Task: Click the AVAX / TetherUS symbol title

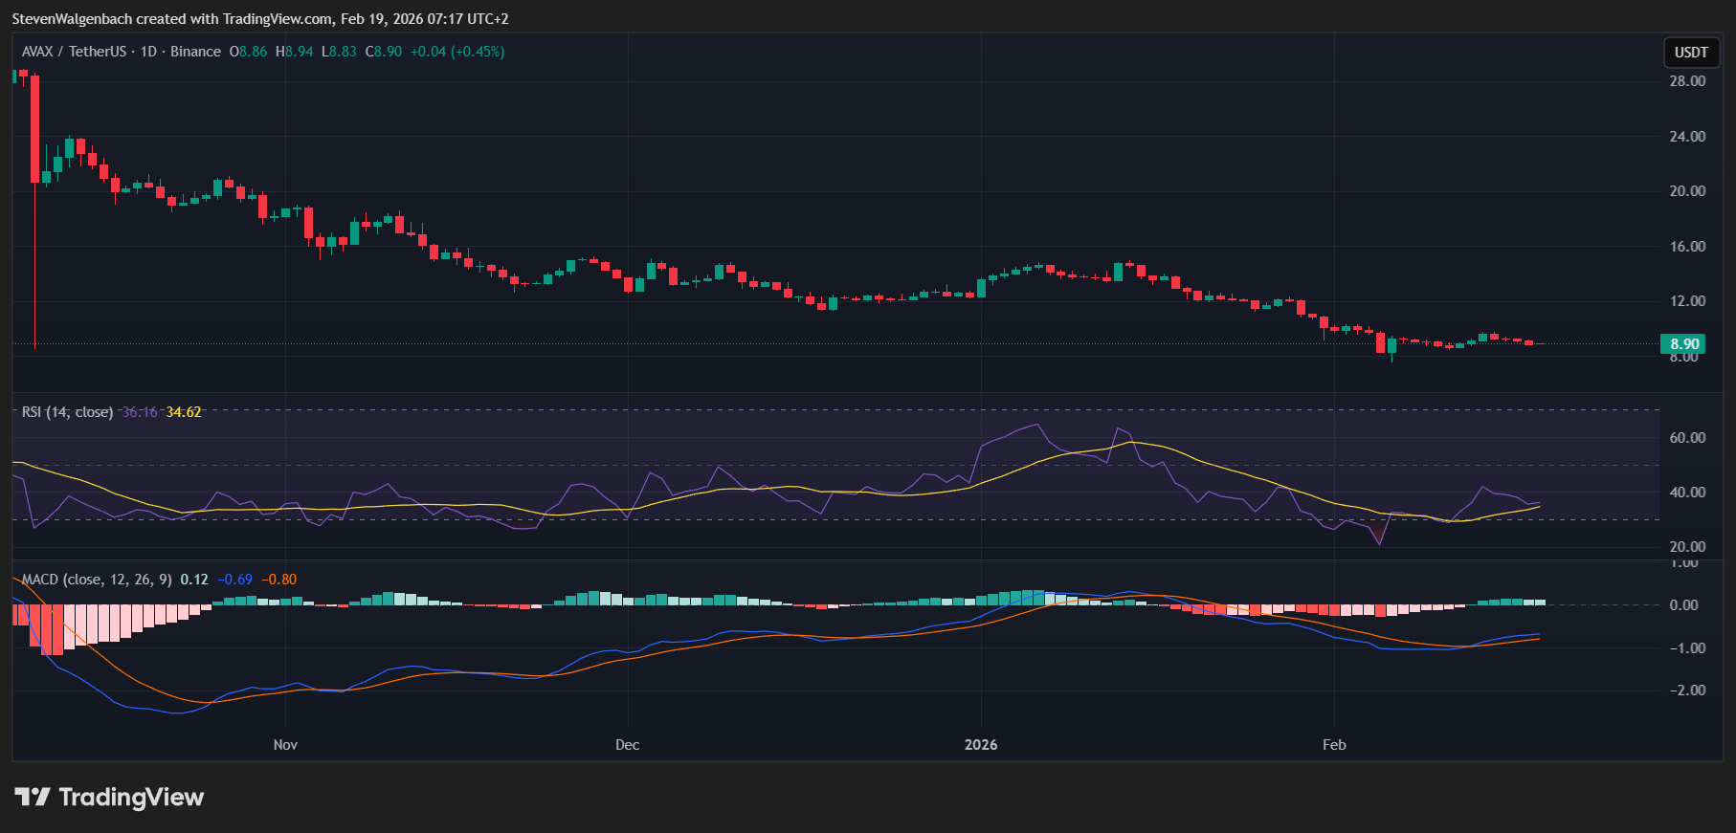Action: (x=74, y=52)
